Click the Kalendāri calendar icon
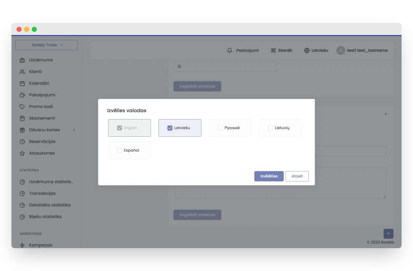413x271 pixels. coord(22,83)
